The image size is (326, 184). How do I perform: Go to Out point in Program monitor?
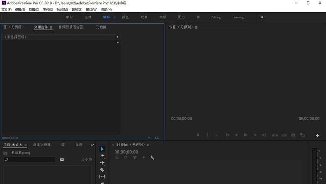pyautogui.click(x=264, y=135)
